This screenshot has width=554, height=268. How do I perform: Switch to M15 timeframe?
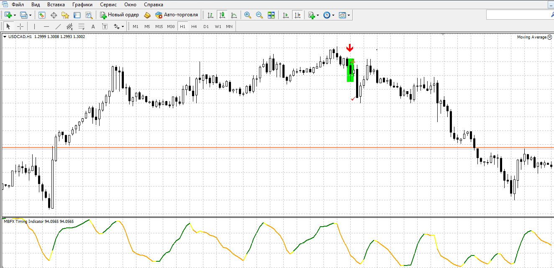point(159,26)
